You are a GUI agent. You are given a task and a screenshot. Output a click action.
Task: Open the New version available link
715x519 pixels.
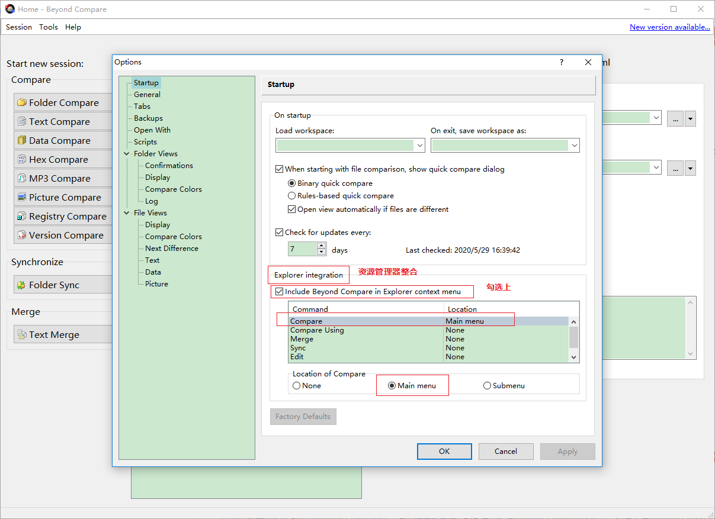[x=670, y=27]
